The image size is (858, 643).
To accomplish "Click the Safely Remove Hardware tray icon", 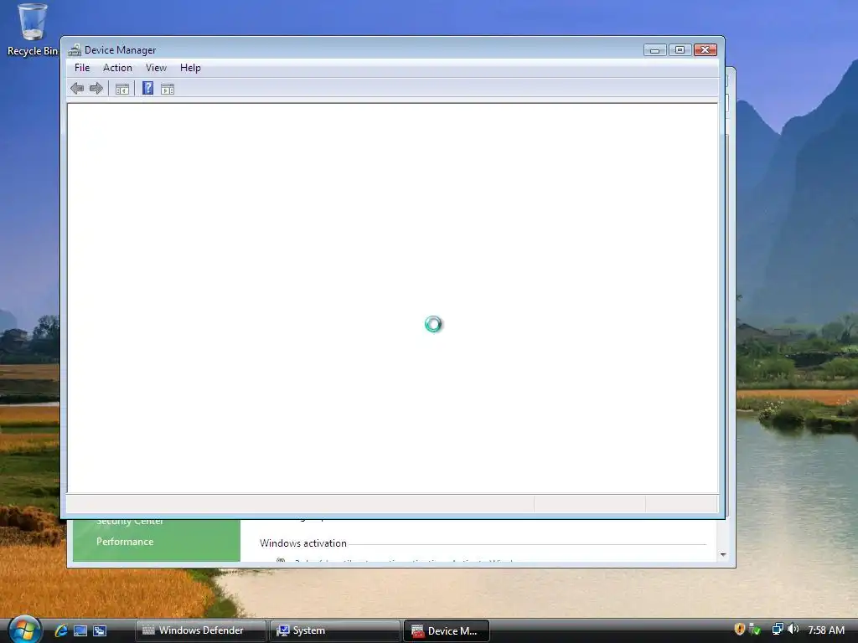I will [755, 630].
